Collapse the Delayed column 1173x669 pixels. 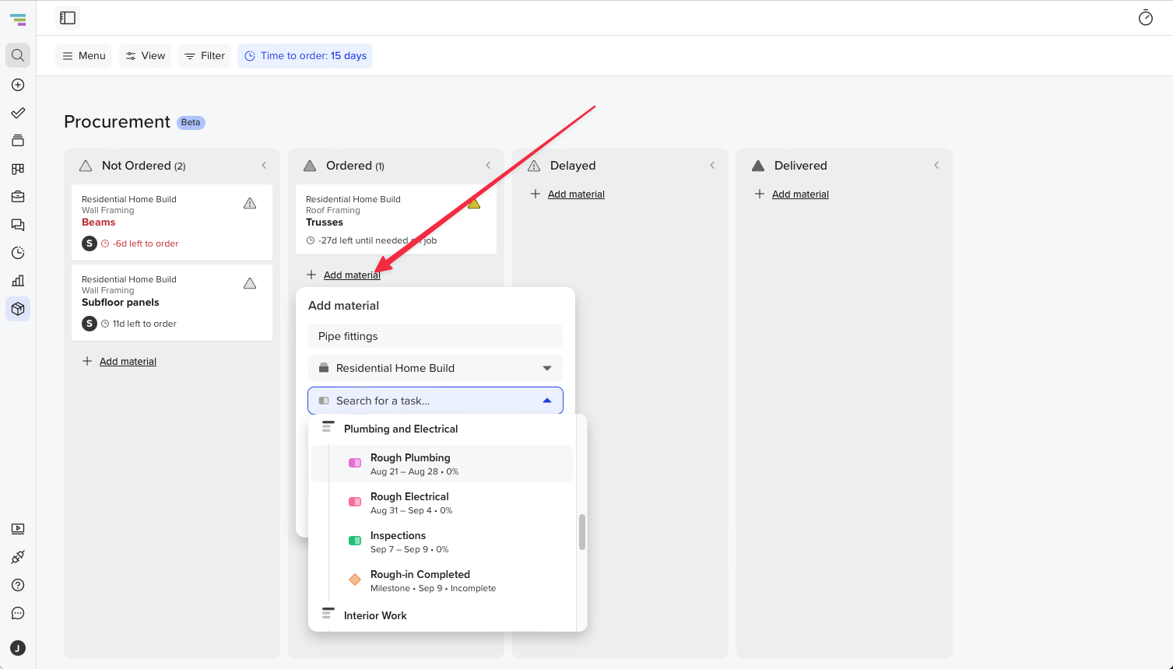712,165
